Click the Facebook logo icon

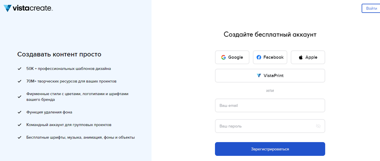(x=259, y=57)
